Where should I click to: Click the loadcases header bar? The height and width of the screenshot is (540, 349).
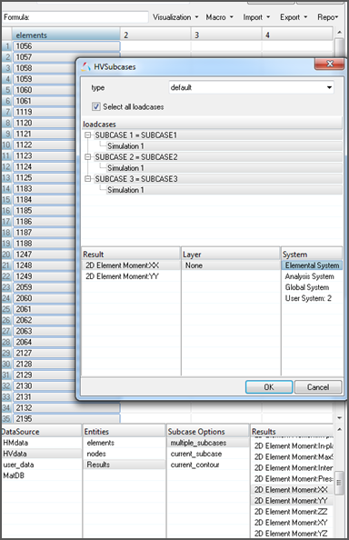click(x=212, y=124)
